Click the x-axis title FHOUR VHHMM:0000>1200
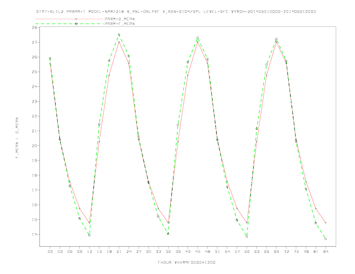The width and height of the screenshot is (355, 274). pyautogui.click(x=186, y=262)
